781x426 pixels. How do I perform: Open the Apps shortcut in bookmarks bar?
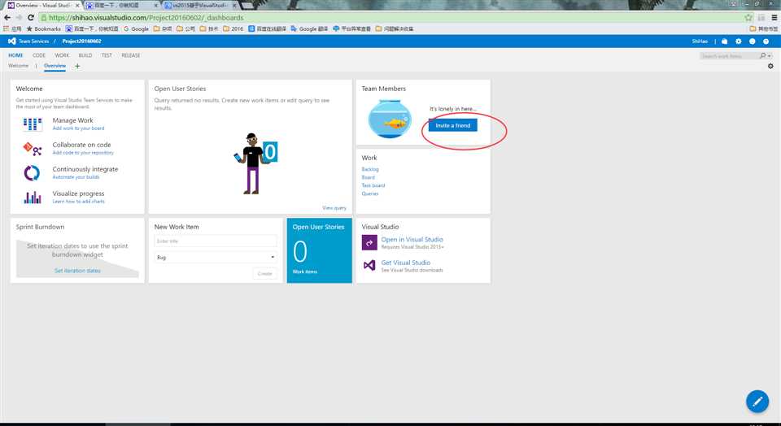(12, 29)
